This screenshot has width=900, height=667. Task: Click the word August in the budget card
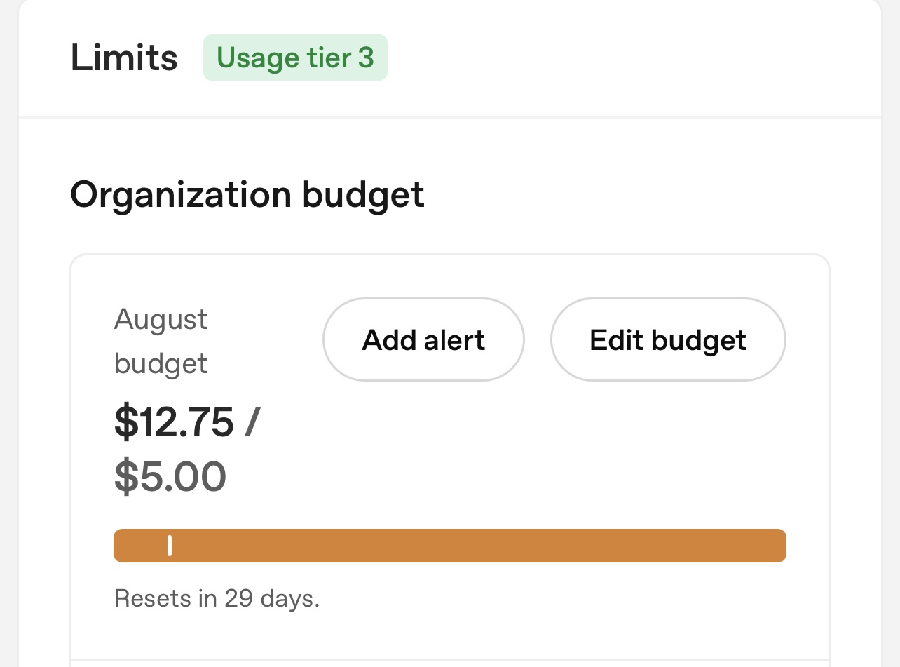tap(161, 320)
